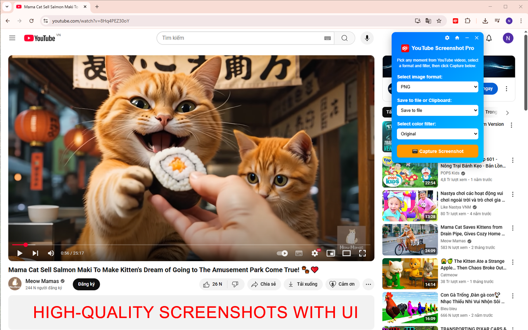Toggle subtitles in the video player
This screenshot has height=330, width=528.
299,253
